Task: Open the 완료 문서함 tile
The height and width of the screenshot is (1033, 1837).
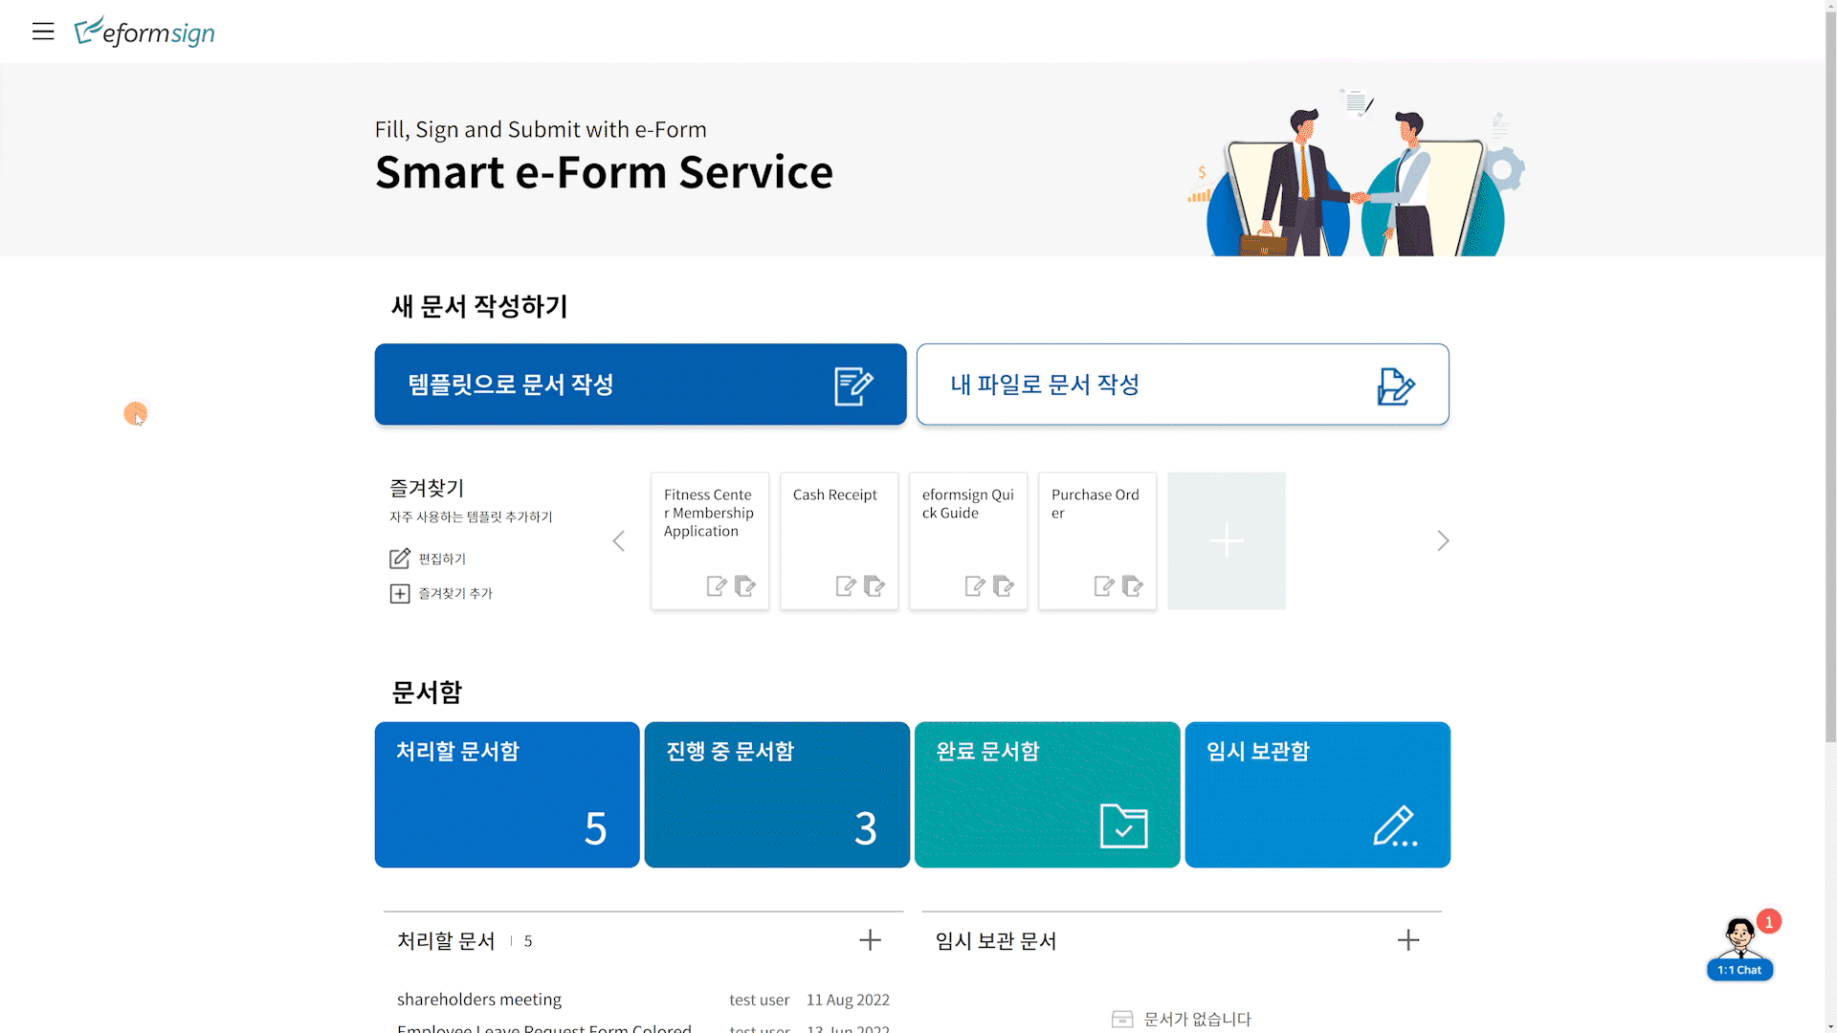Action: click(1047, 795)
